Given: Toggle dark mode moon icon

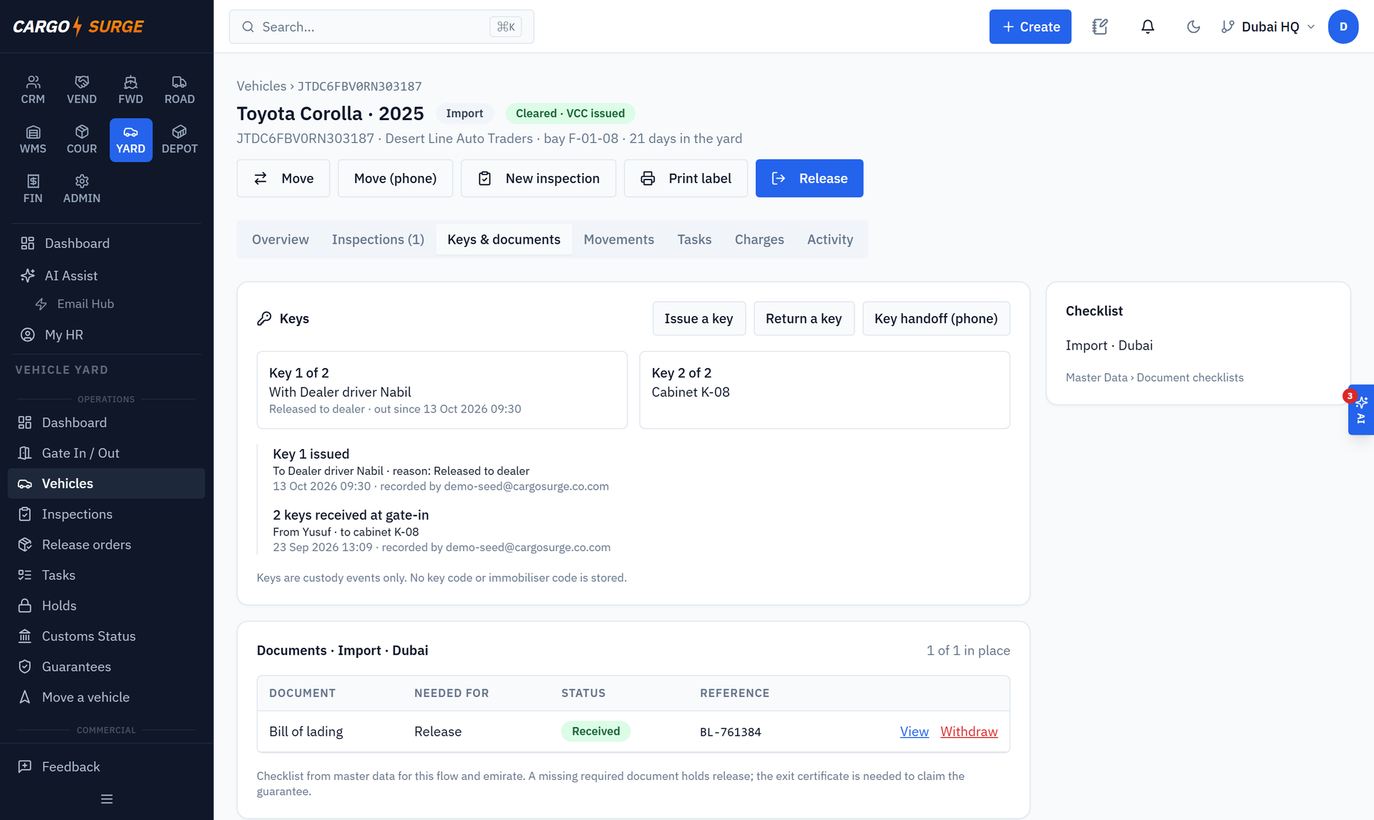Looking at the screenshot, I should (x=1193, y=26).
